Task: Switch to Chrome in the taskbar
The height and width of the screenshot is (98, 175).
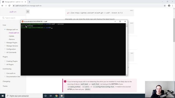Action: pyautogui.click(x=56, y=96)
